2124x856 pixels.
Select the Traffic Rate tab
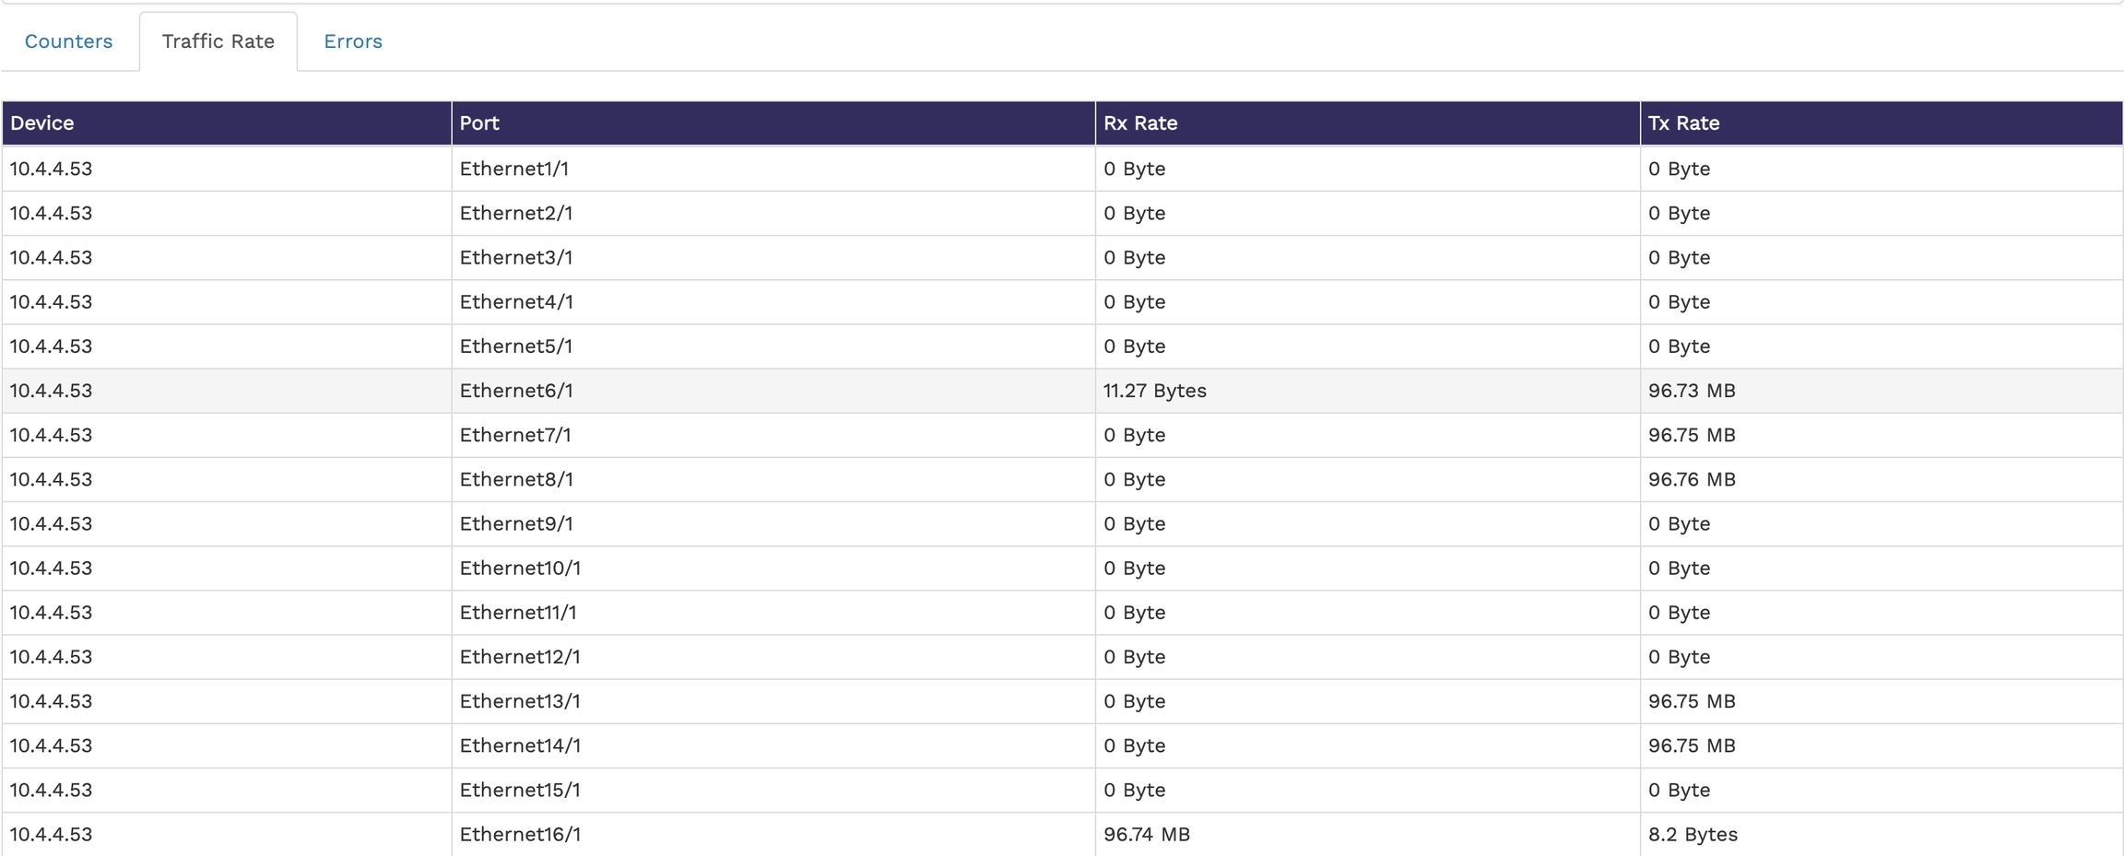(218, 41)
